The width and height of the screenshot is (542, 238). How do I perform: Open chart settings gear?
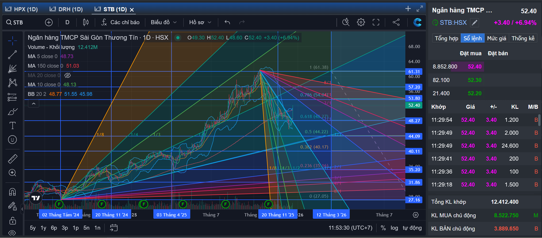pyautogui.click(x=361, y=22)
